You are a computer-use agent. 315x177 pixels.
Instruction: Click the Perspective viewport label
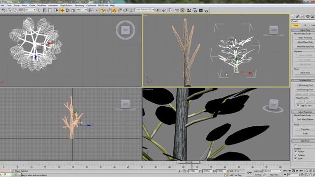(x=148, y=89)
